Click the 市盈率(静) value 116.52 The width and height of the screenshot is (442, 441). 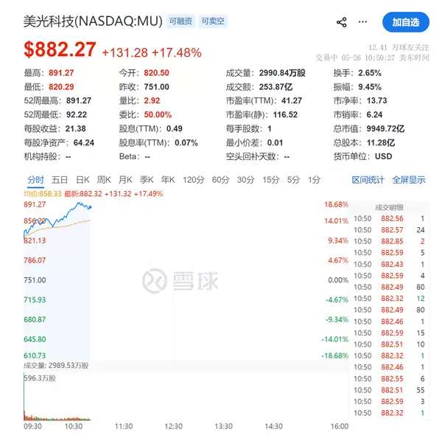point(285,114)
